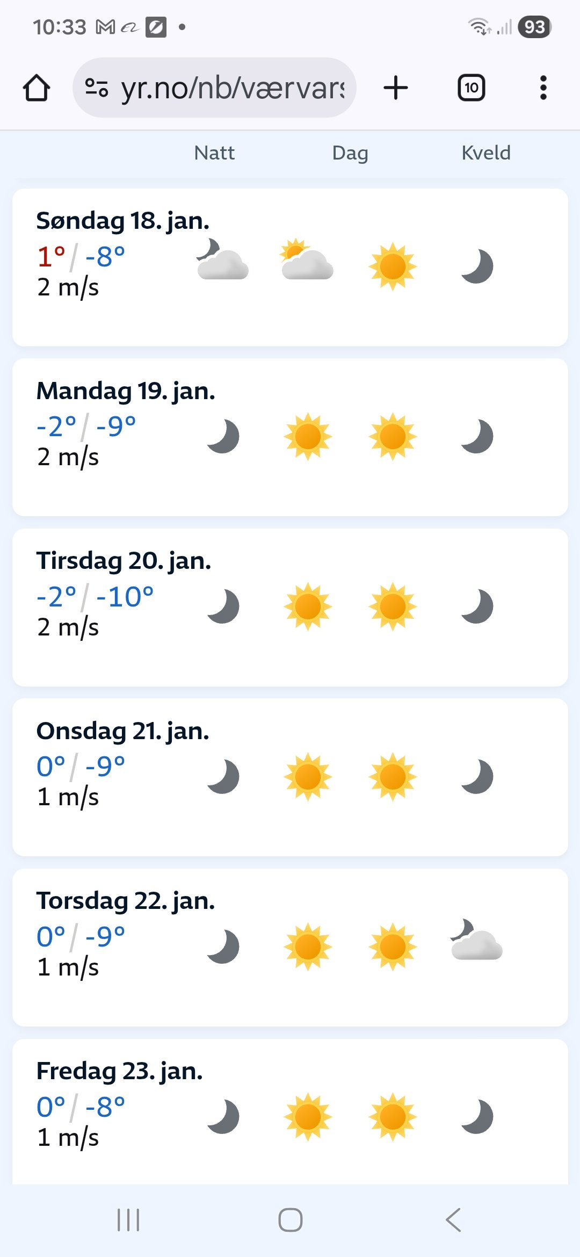Open the tab switcher showing 10 tabs
Screen dimensions: 580x1257
(x=472, y=88)
